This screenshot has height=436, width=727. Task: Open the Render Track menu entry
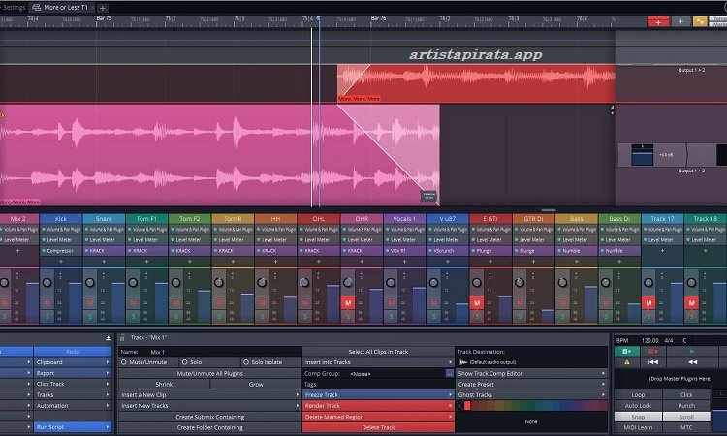click(378, 405)
